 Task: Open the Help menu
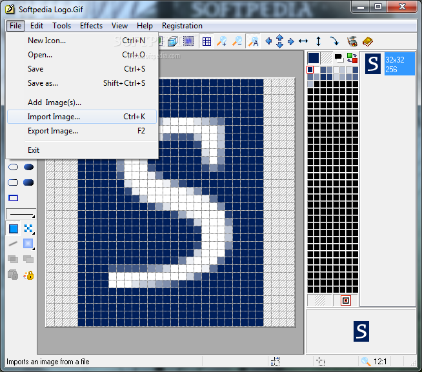click(145, 26)
